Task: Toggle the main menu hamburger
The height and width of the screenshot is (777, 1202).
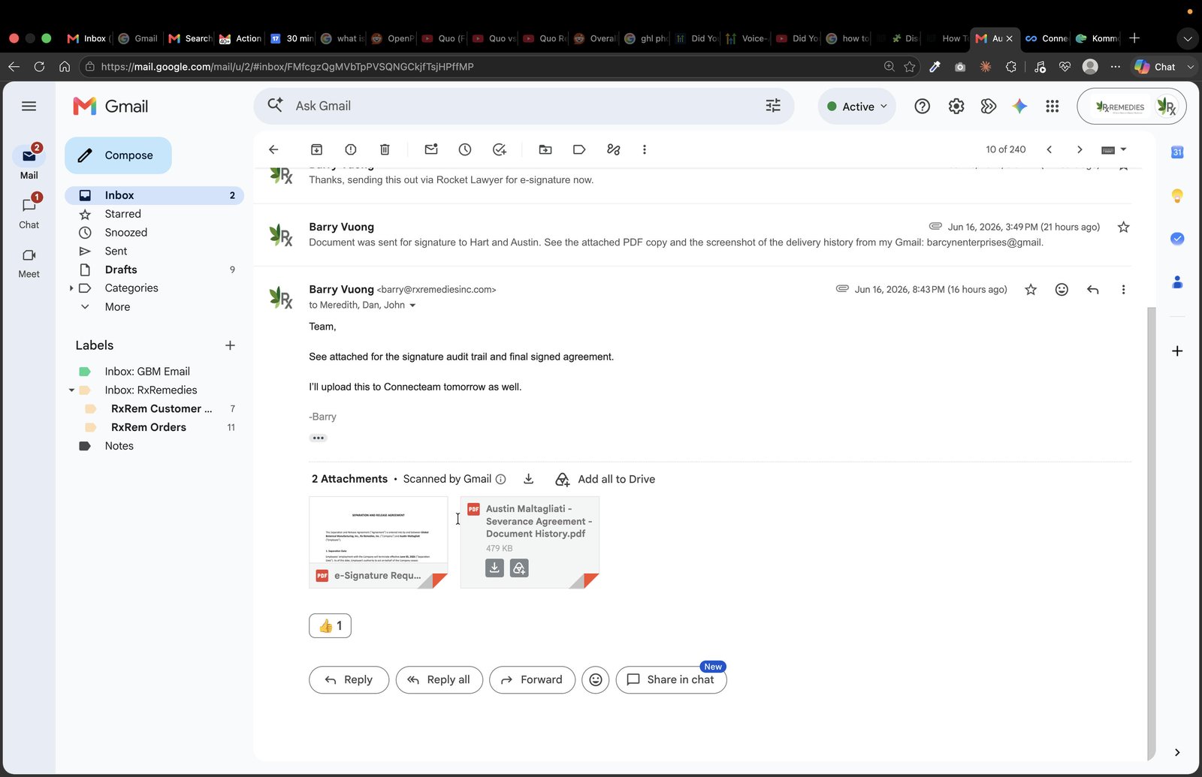Action: click(x=29, y=107)
